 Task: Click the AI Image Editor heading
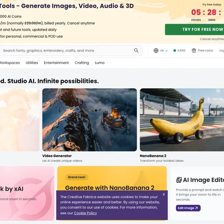point(203,180)
